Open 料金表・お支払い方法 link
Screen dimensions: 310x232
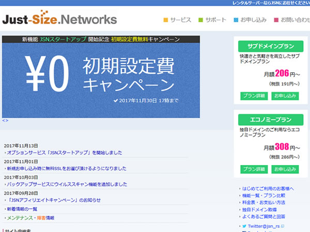263,203
